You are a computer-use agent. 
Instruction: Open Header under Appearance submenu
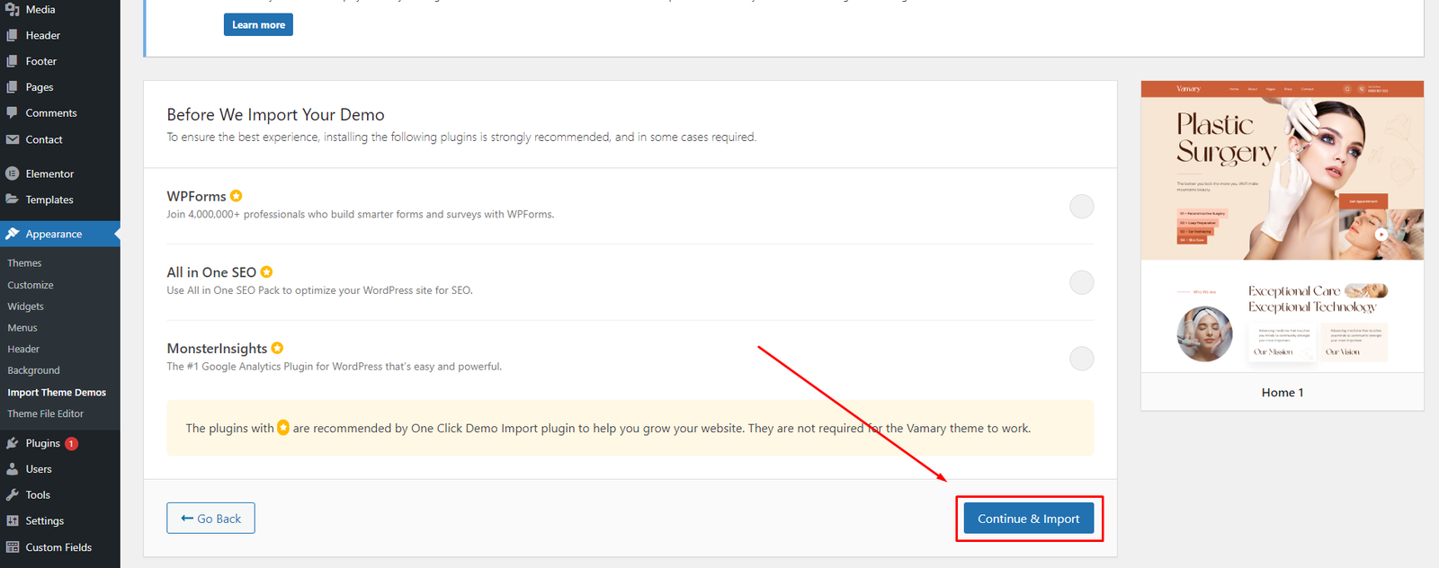23,349
